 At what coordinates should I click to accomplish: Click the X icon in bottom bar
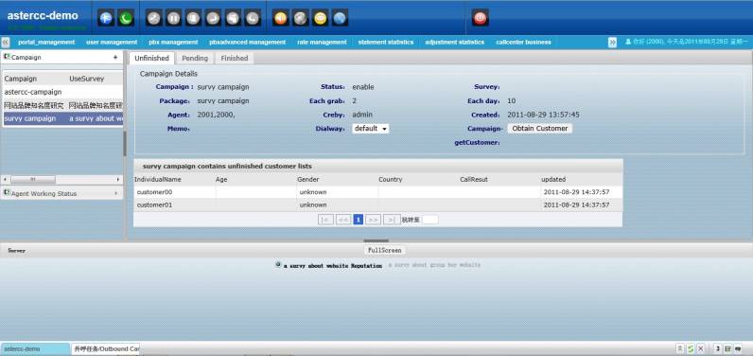coord(701,348)
